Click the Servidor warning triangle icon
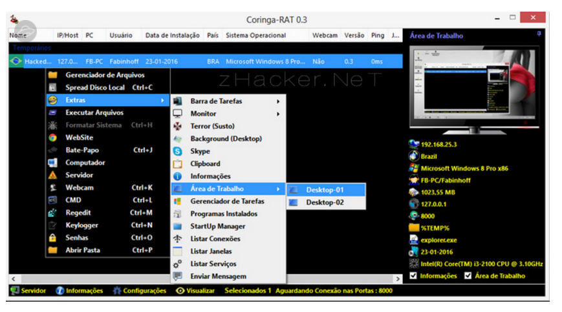The height and width of the screenshot is (312, 562). click(x=52, y=175)
